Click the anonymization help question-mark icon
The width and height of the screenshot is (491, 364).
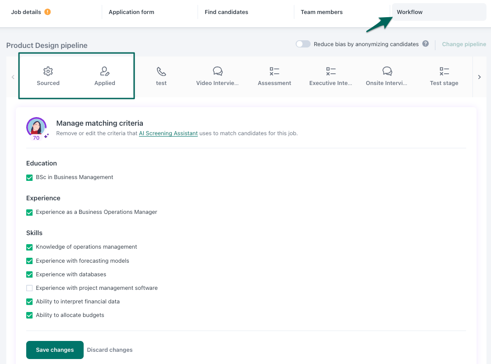(x=425, y=44)
